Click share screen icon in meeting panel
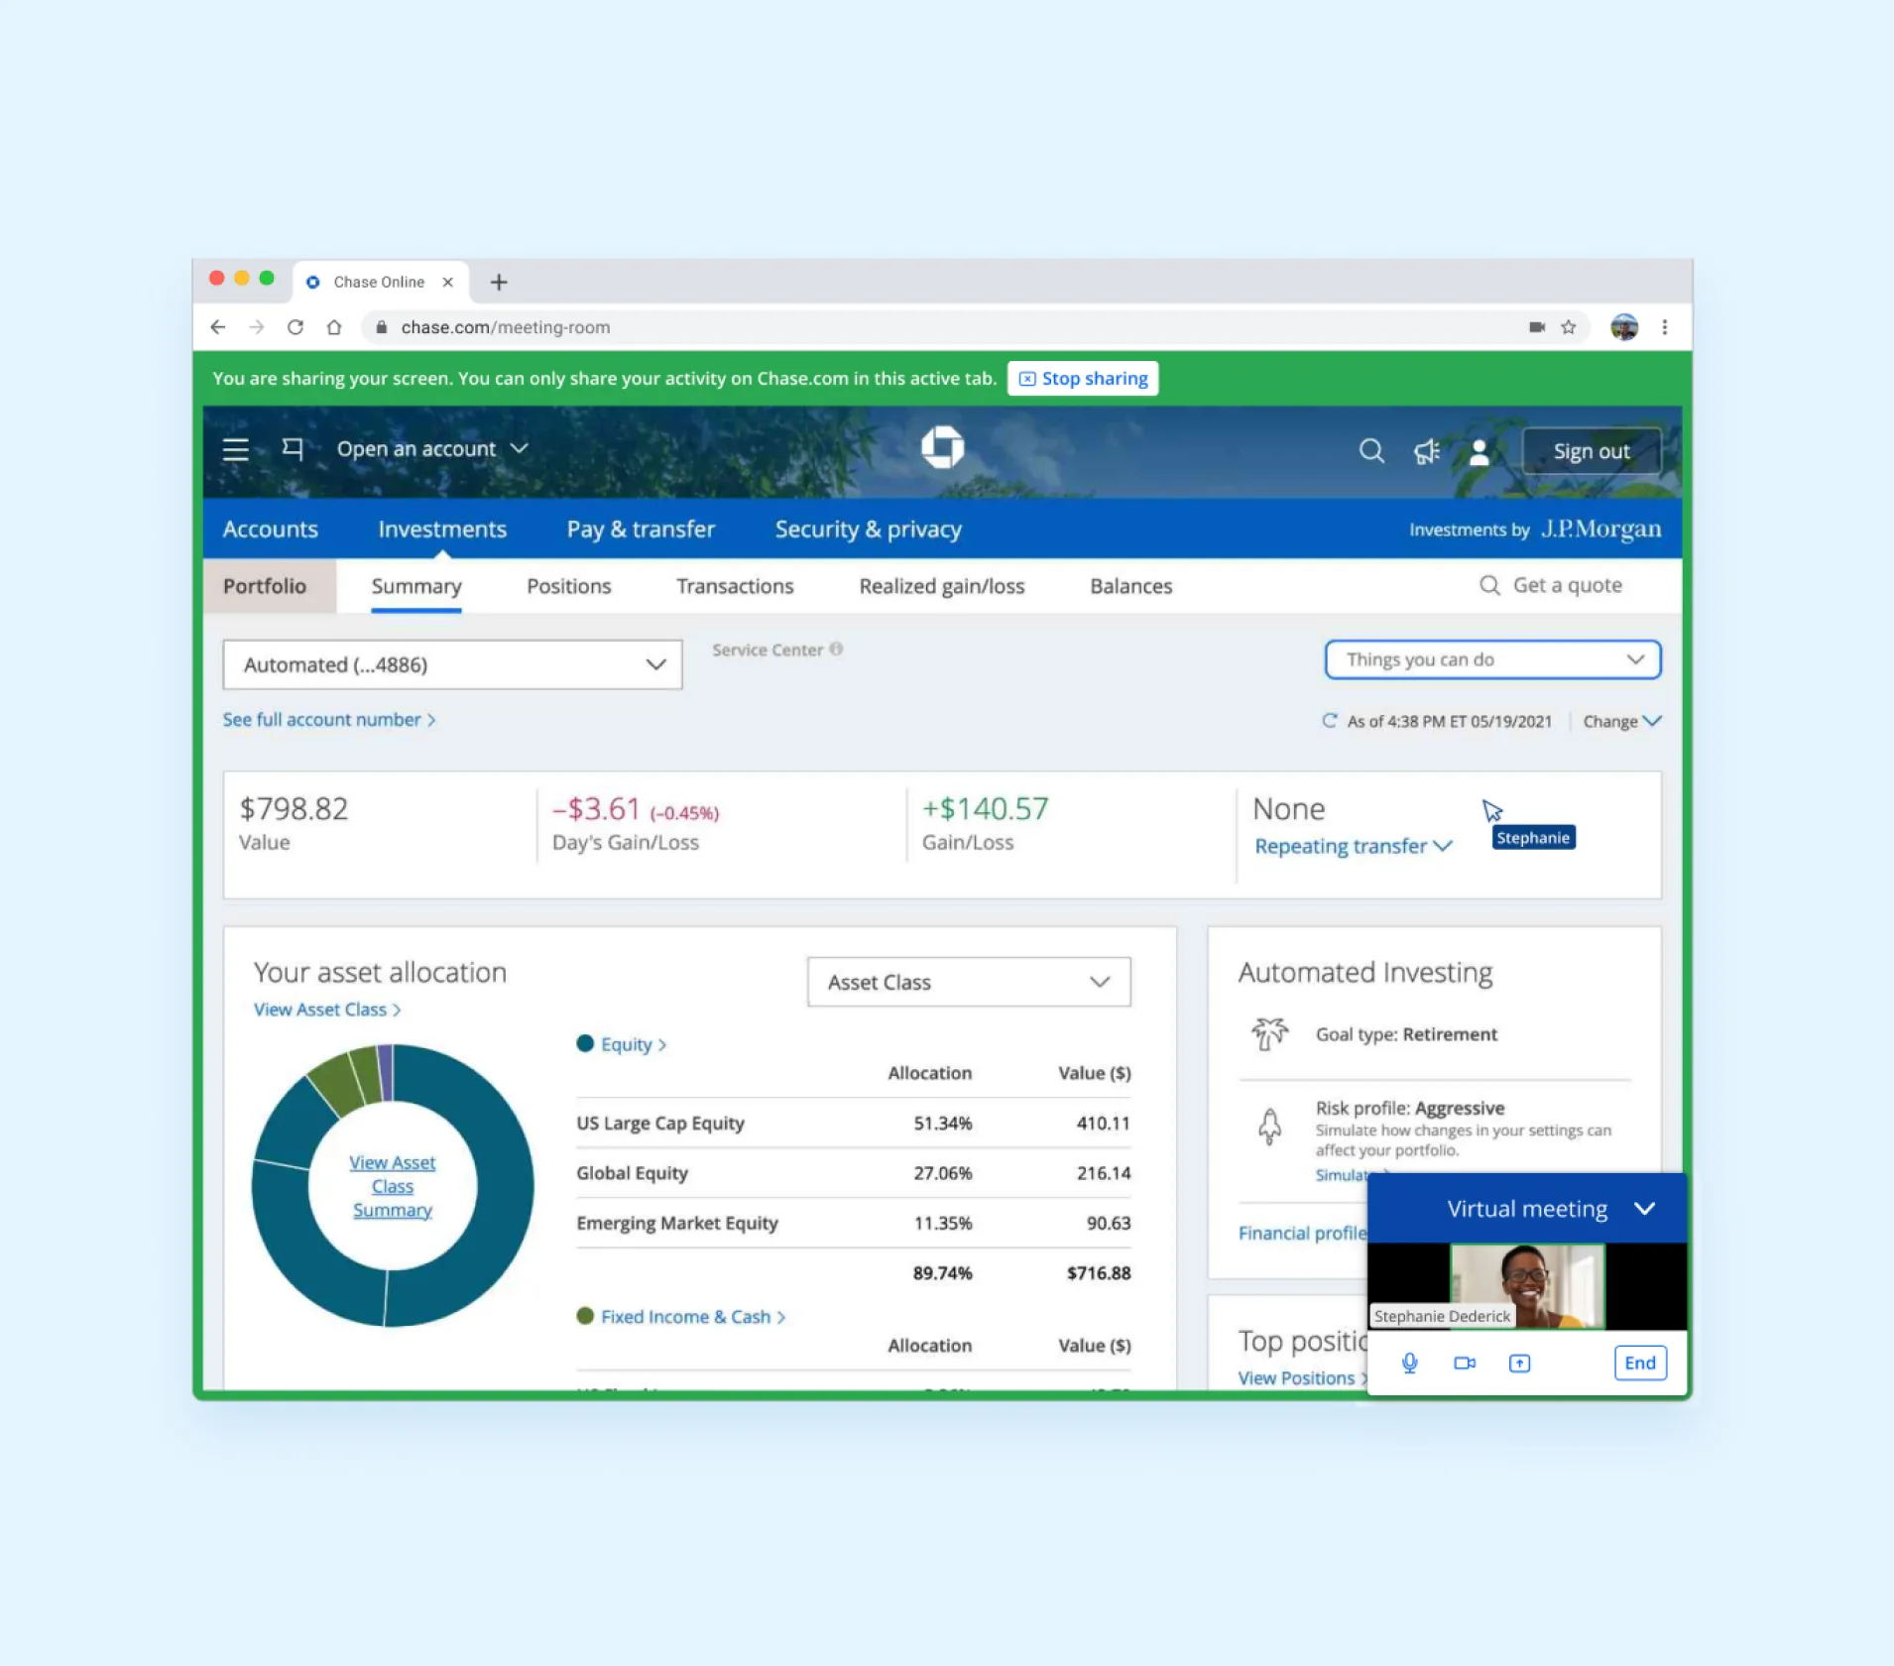This screenshot has width=1894, height=1666. point(1519,1364)
